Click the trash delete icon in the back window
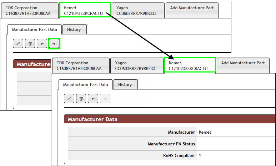This screenshot has height=166, width=276. [x=30, y=43]
